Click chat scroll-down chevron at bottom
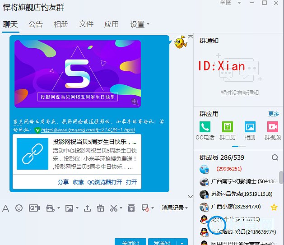Viewport: 284px width, 245px height. (x=191, y=196)
